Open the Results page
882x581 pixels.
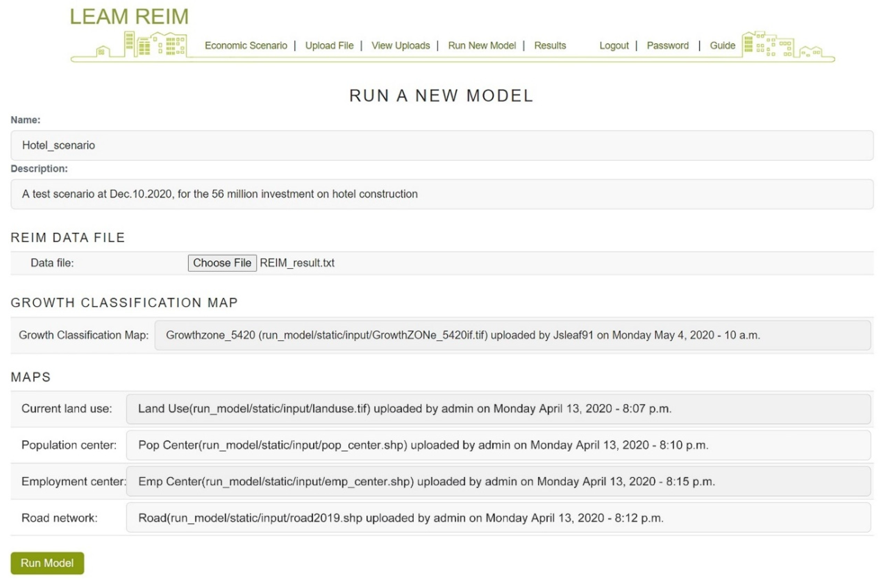coord(550,46)
